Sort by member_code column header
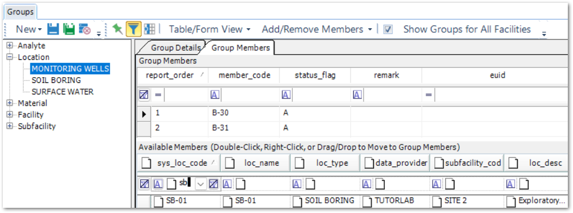This screenshot has height=213, width=573. click(x=244, y=75)
